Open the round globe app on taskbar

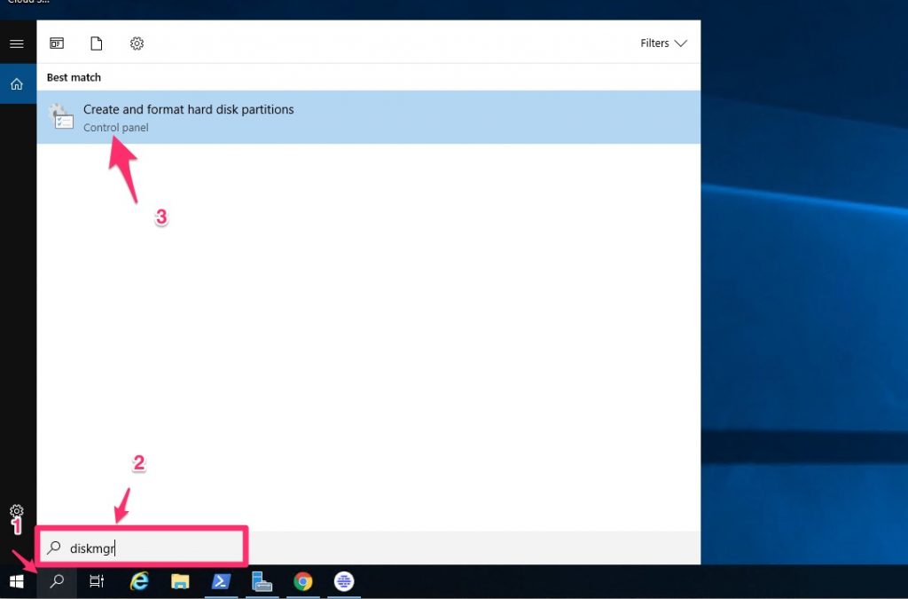(x=344, y=582)
